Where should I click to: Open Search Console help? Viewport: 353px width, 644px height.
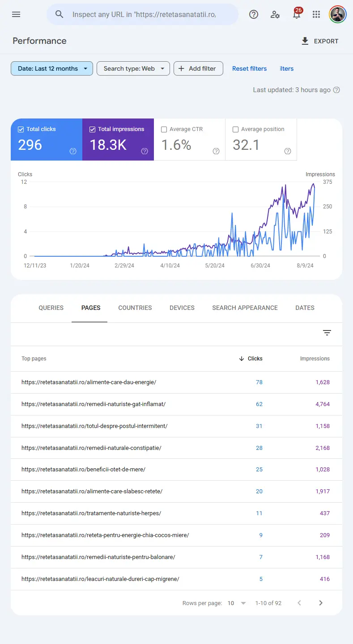point(254,14)
